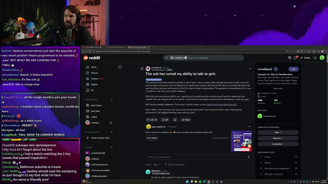Open Windows Start menu
Viewport: 328px width, 184px height.
(187, 182)
